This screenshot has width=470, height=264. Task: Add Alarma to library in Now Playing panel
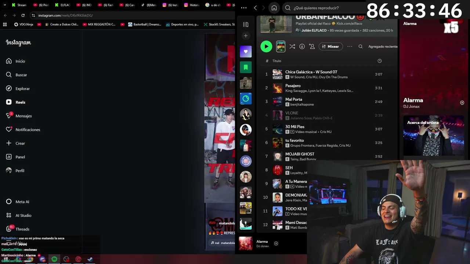pyautogui.click(x=462, y=103)
